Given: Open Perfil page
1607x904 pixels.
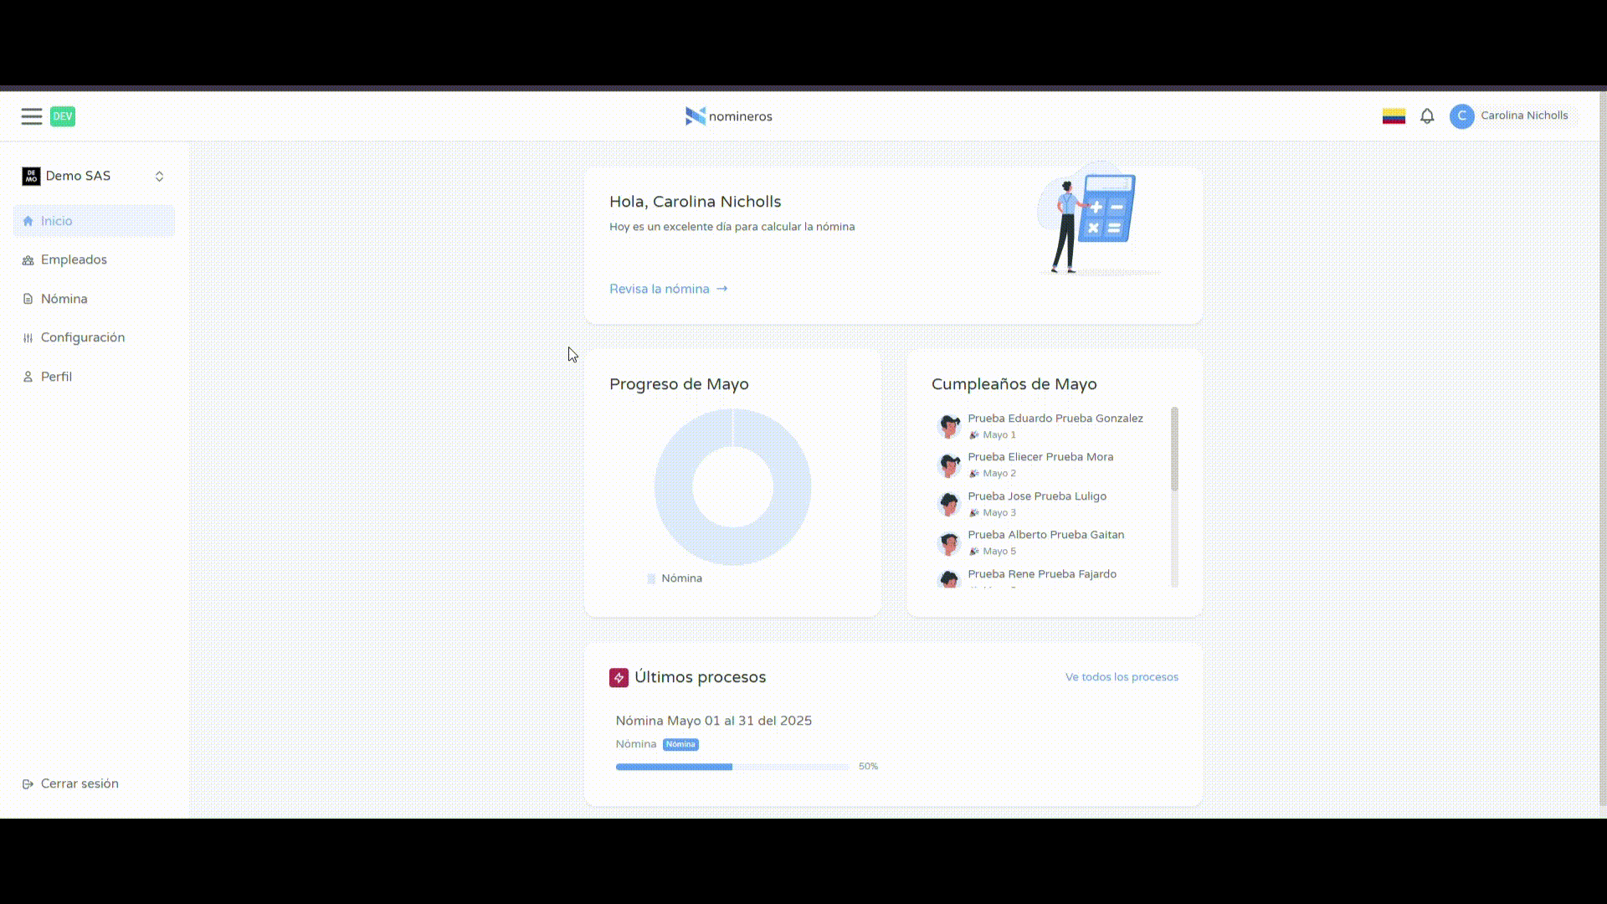Looking at the screenshot, I should pyautogui.click(x=56, y=377).
